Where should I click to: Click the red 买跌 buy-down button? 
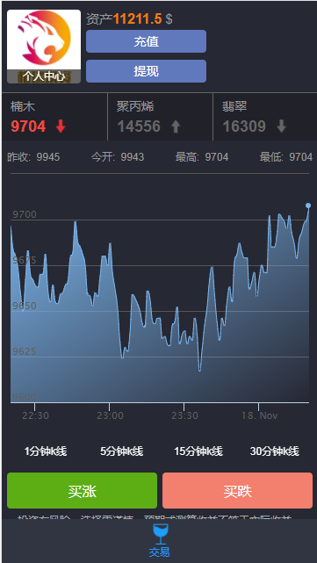(x=237, y=490)
